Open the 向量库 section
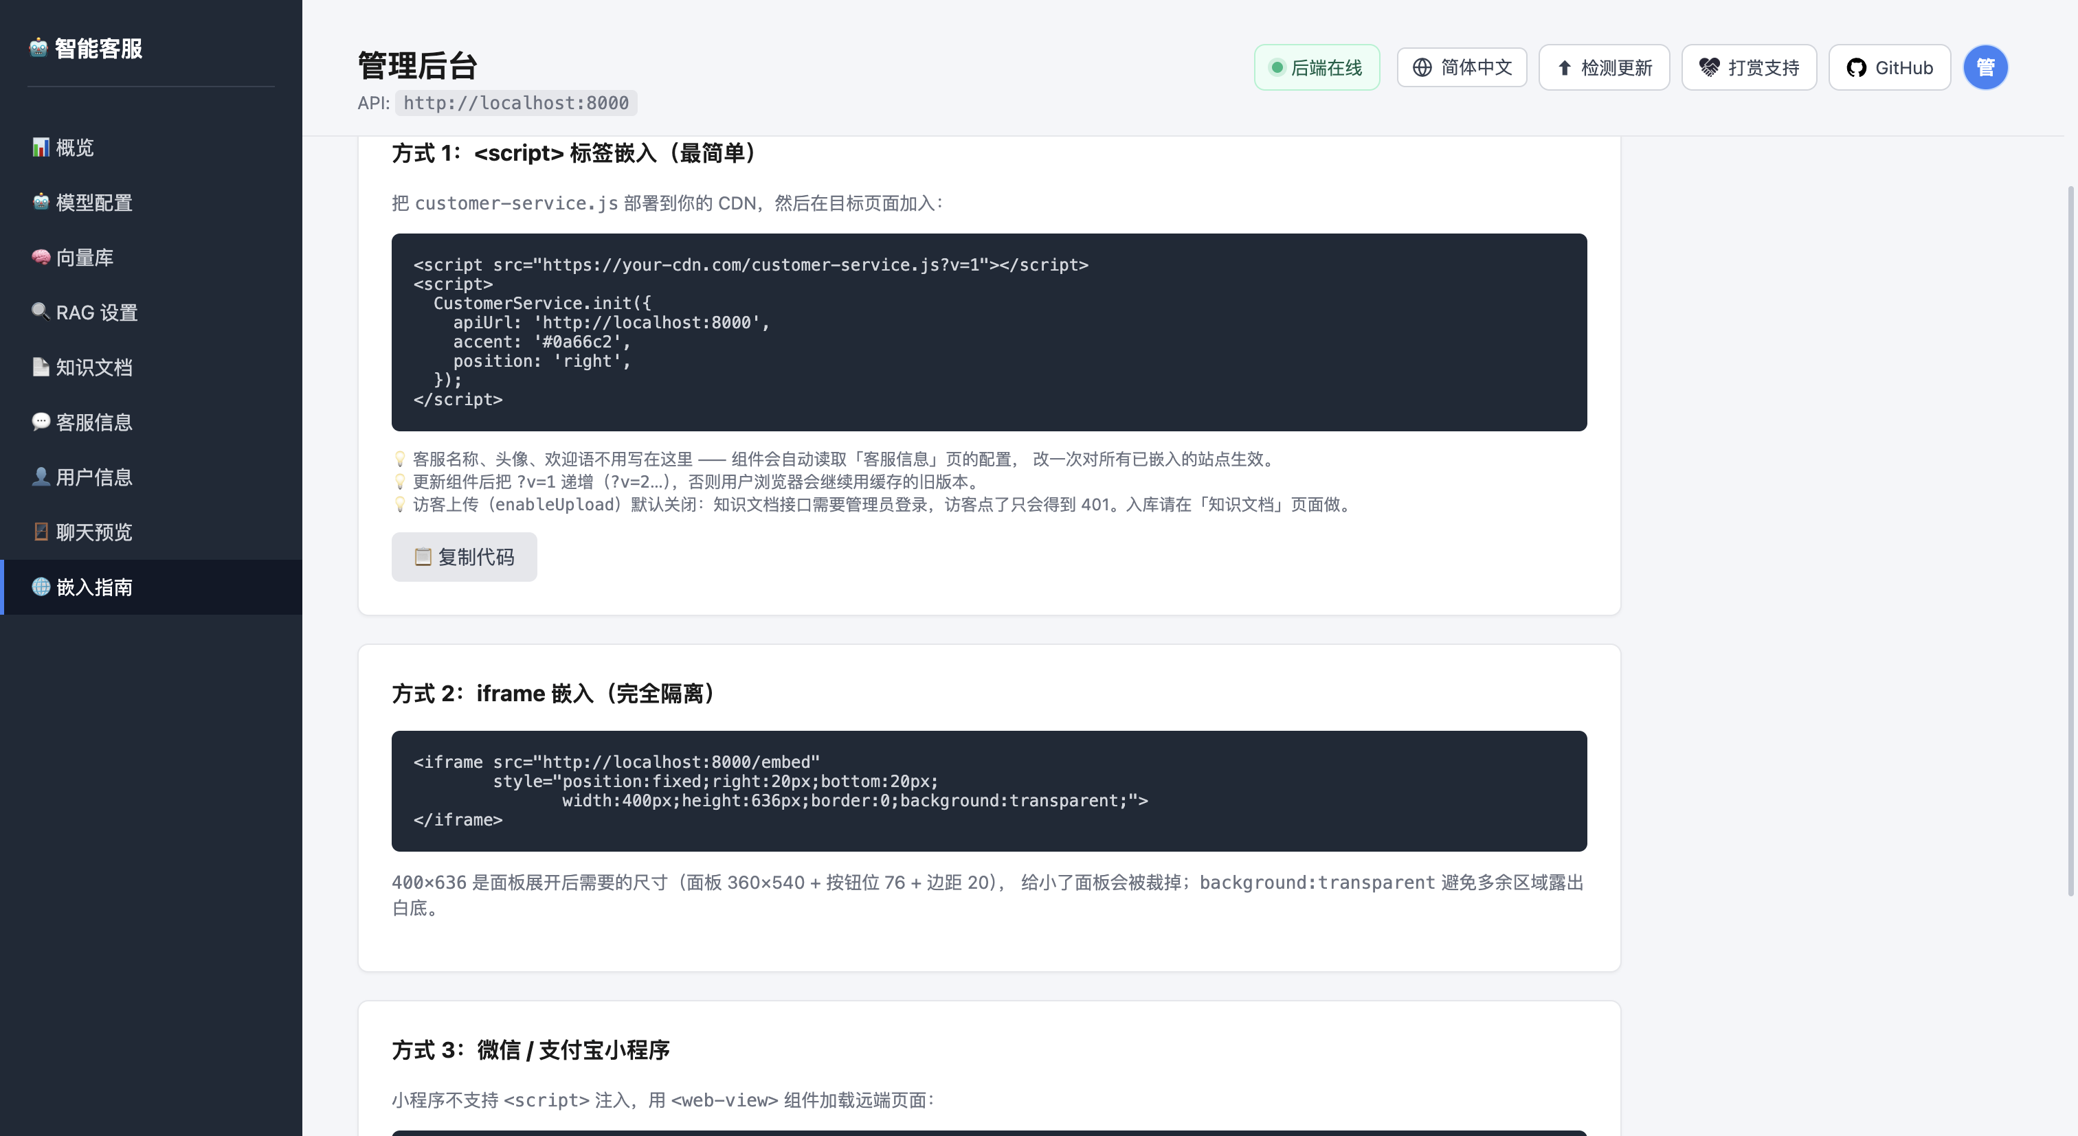The width and height of the screenshot is (2078, 1136). pos(151,257)
